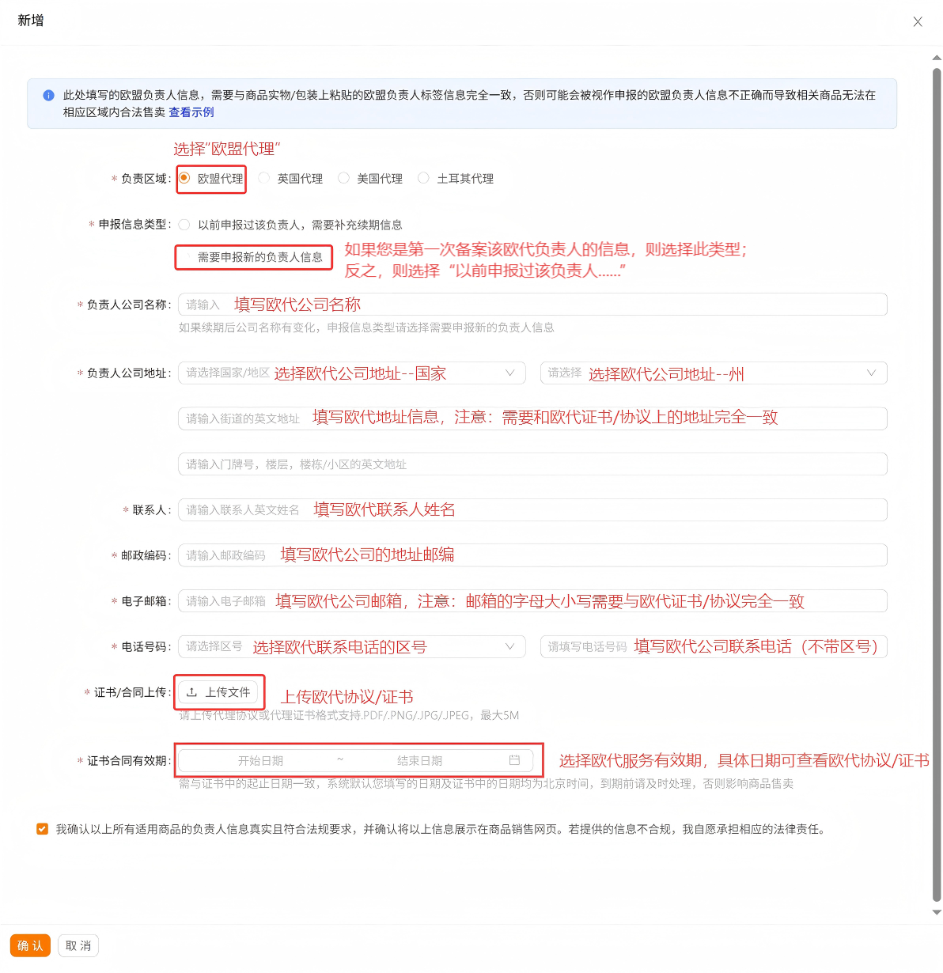Click the street English address input field
Image resolution: width=943 pixels, height=973 pixels.
(x=532, y=418)
